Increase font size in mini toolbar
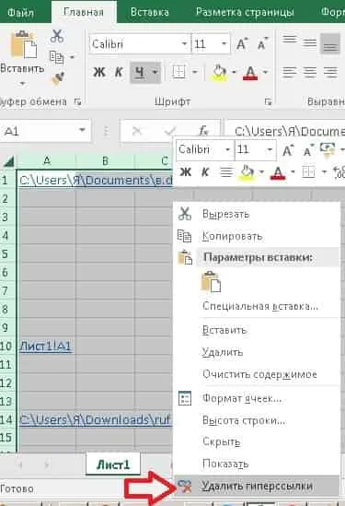The image size is (345, 506). pyautogui.click(x=287, y=150)
